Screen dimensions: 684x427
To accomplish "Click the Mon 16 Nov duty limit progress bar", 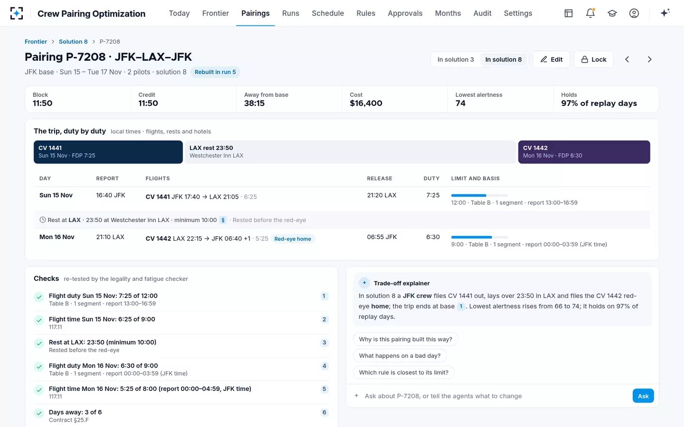I will 479,237.
